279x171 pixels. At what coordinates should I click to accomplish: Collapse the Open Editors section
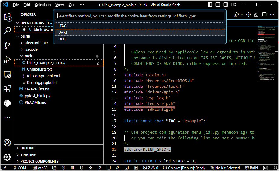[x=17, y=23]
